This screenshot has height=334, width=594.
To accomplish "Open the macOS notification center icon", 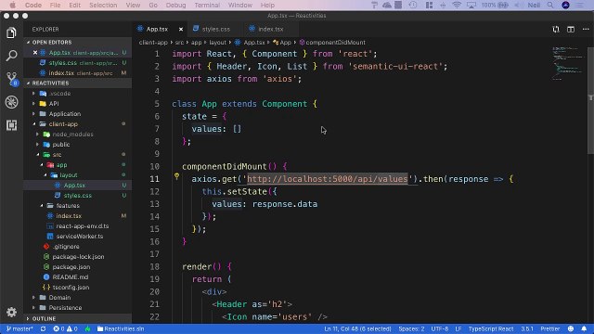I will pyautogui.click(x=579, y=5).
